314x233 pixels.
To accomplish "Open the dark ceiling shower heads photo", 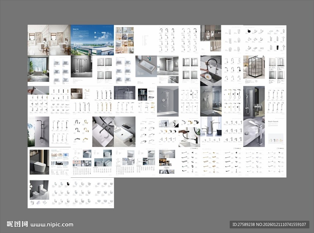I will tap(142, 94).
